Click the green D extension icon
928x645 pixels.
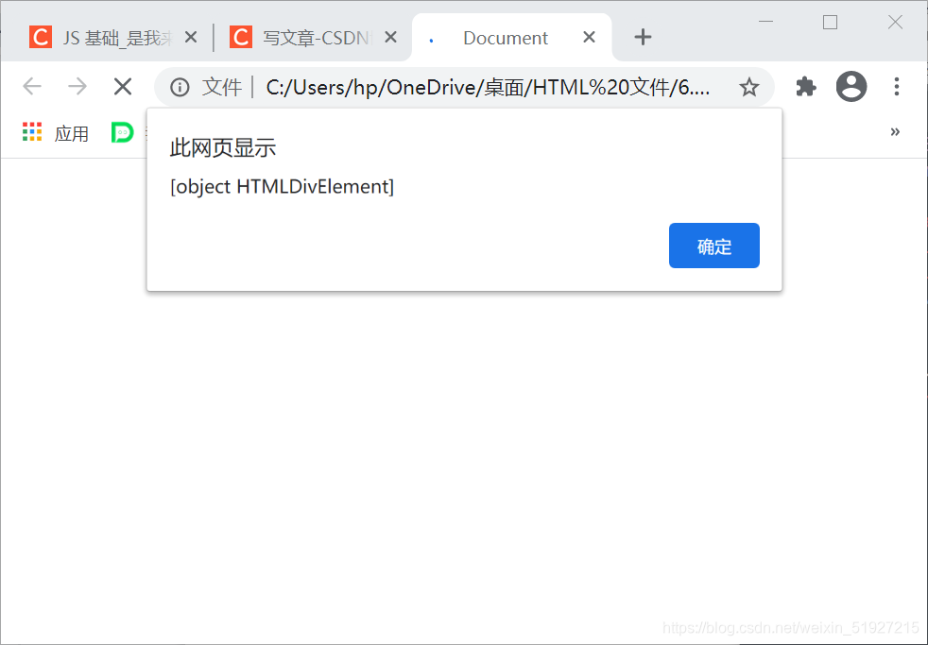point(122,132)
